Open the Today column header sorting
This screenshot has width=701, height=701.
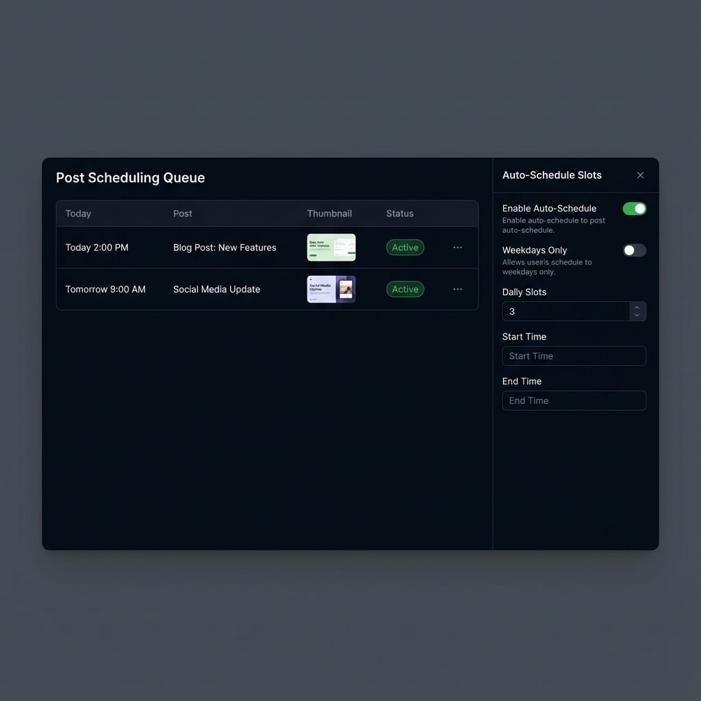[77, 213]
